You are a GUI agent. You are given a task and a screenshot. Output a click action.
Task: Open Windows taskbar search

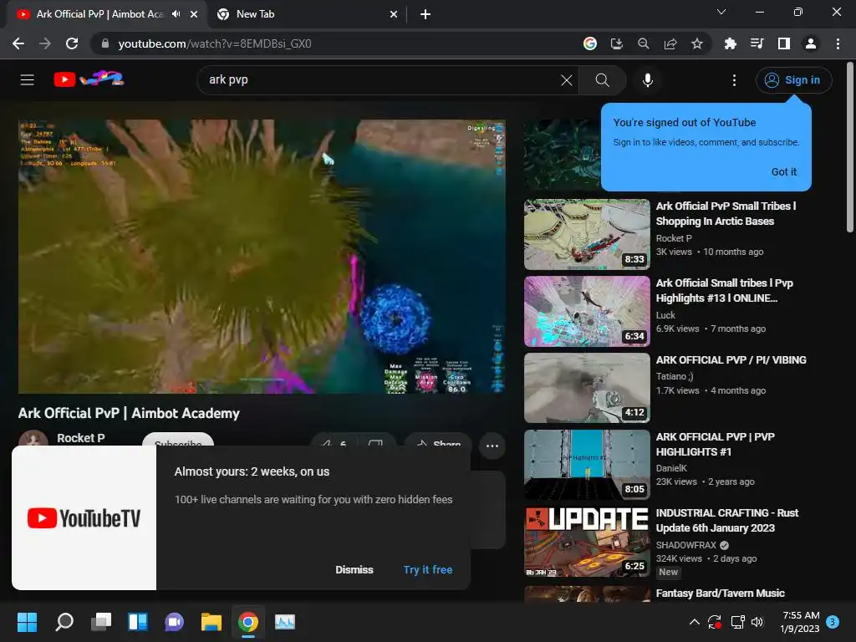(x=64, y=622)
